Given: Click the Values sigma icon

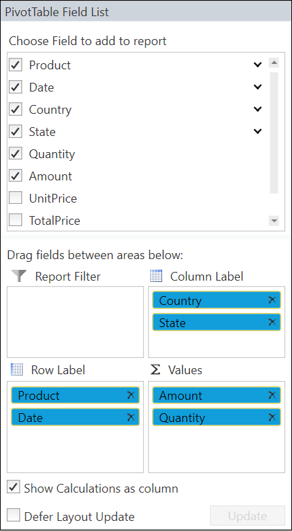Looking at the screenshot, I should click(x=155, y=369).
